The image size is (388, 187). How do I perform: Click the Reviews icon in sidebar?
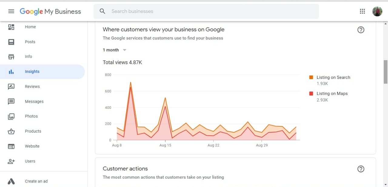(11, 86)
